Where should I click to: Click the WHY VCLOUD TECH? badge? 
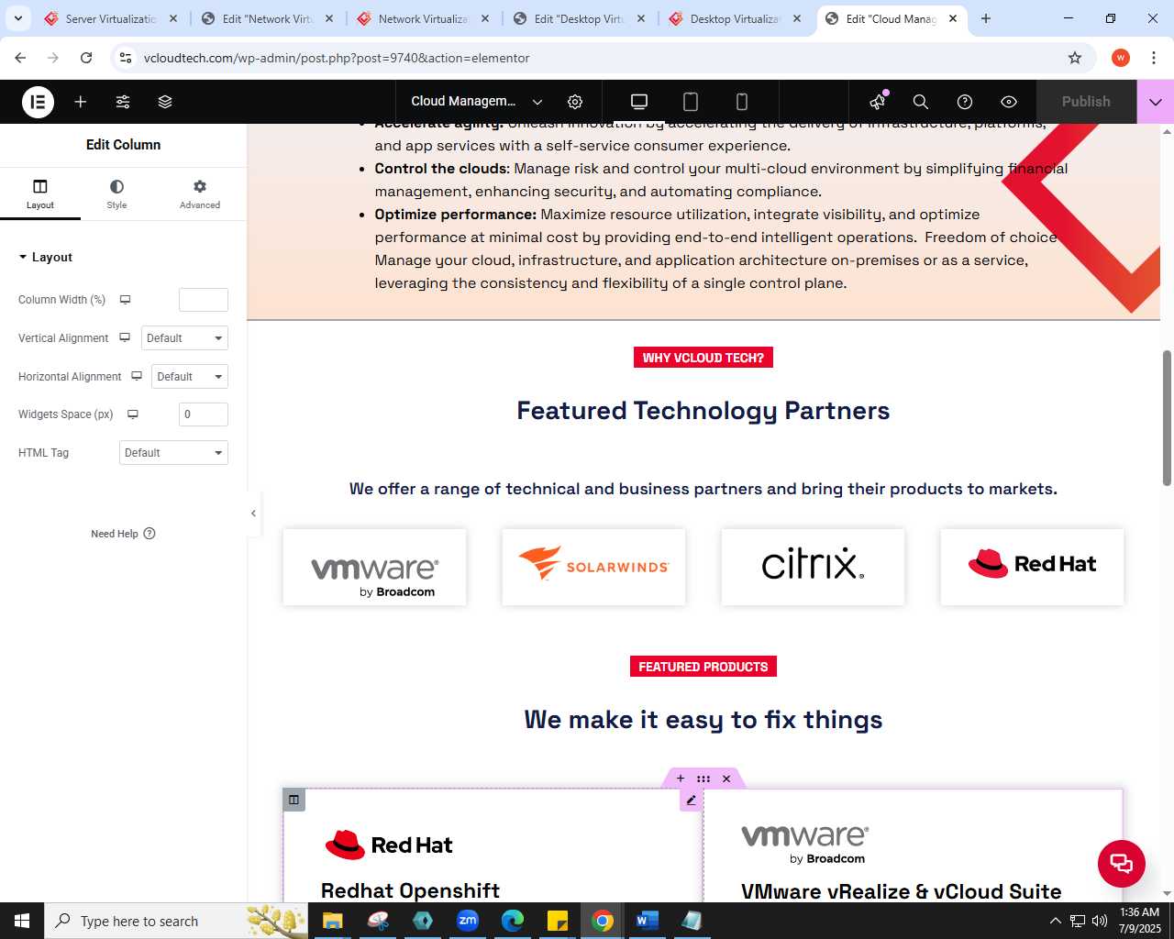tap(703, 358)
